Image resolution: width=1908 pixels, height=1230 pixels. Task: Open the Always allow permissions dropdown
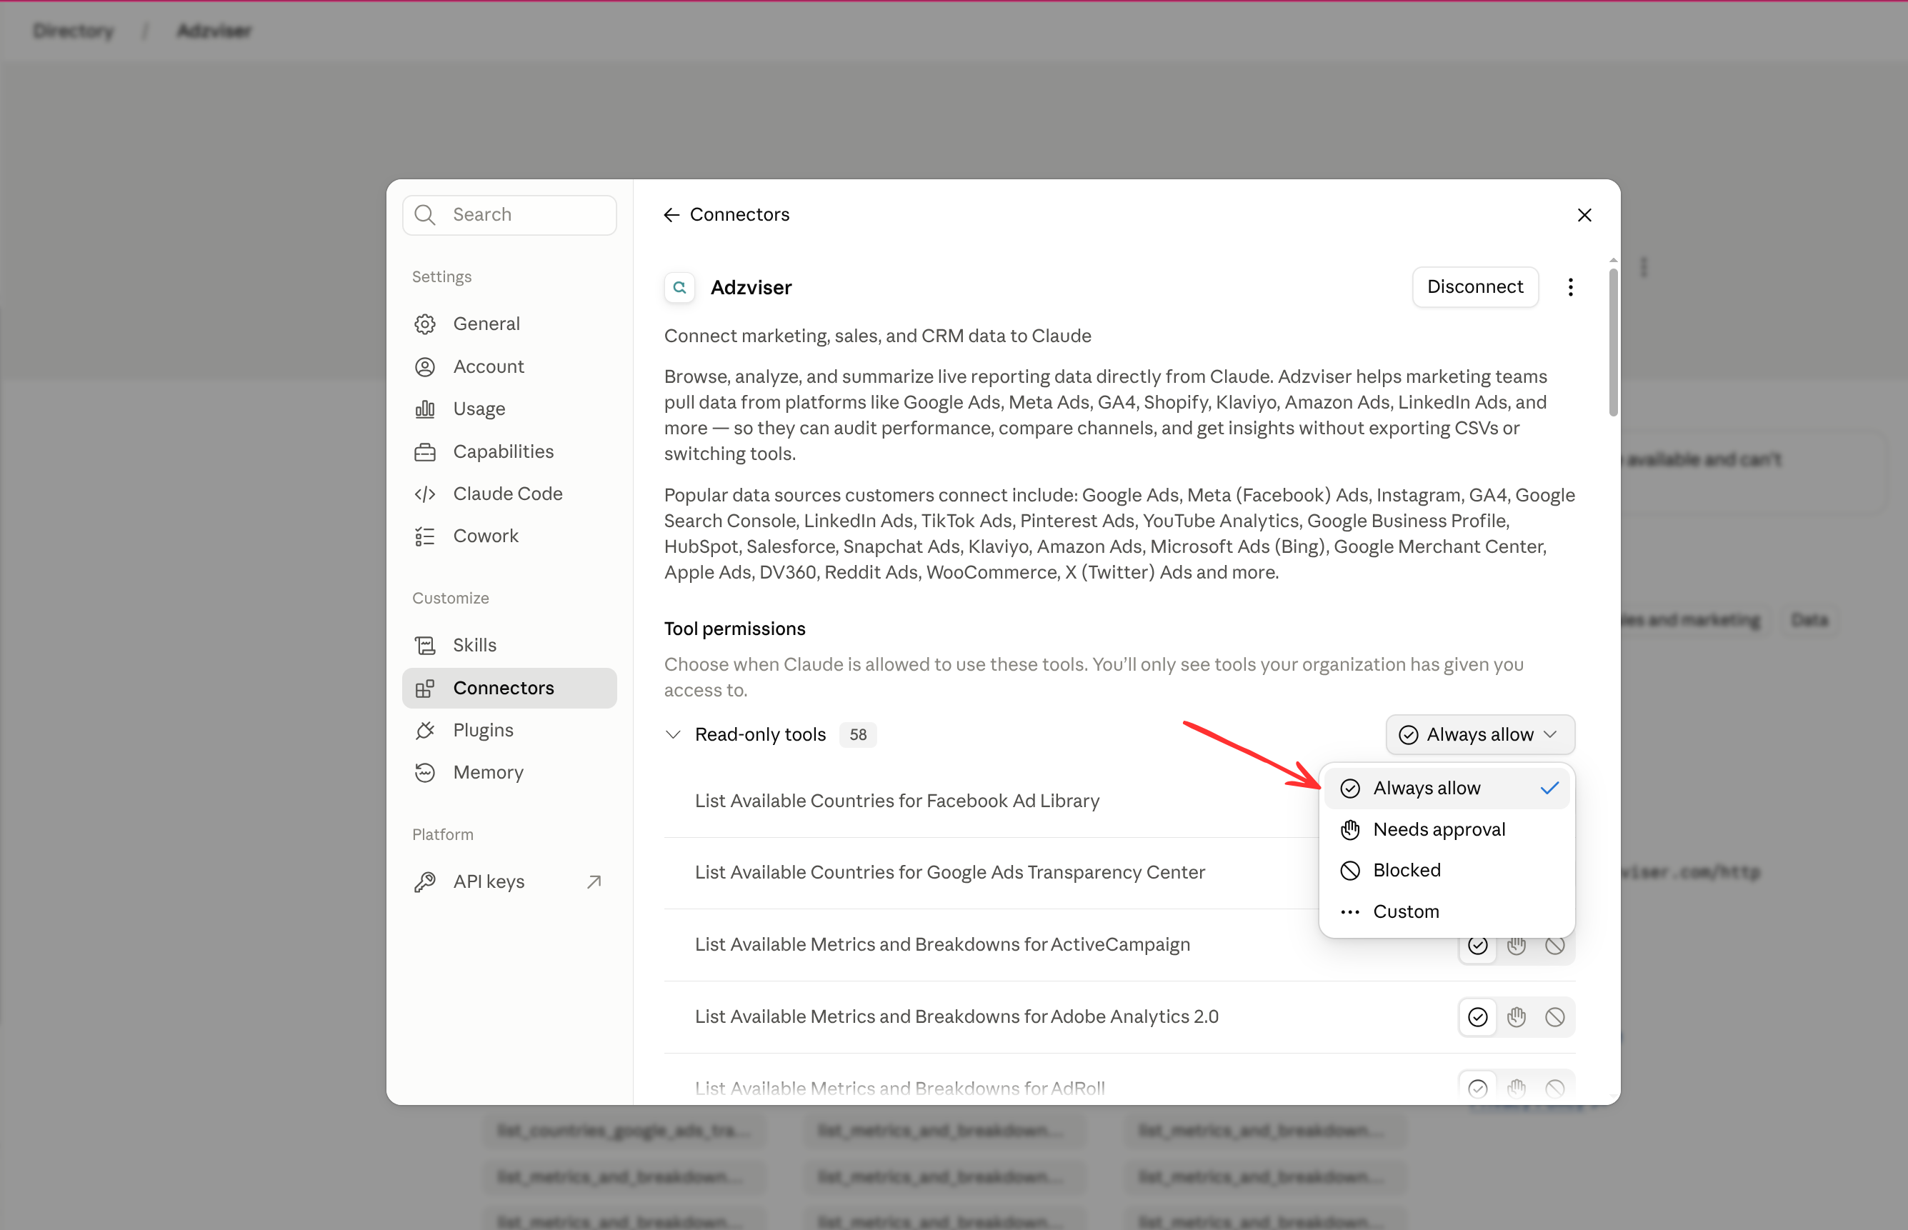pos(1480,735)
